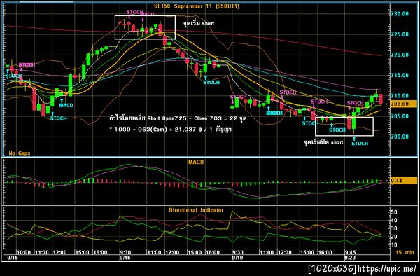Select the 10:00 time axis label
This screenshot has width=420, height=276.
tap(24, 252)
